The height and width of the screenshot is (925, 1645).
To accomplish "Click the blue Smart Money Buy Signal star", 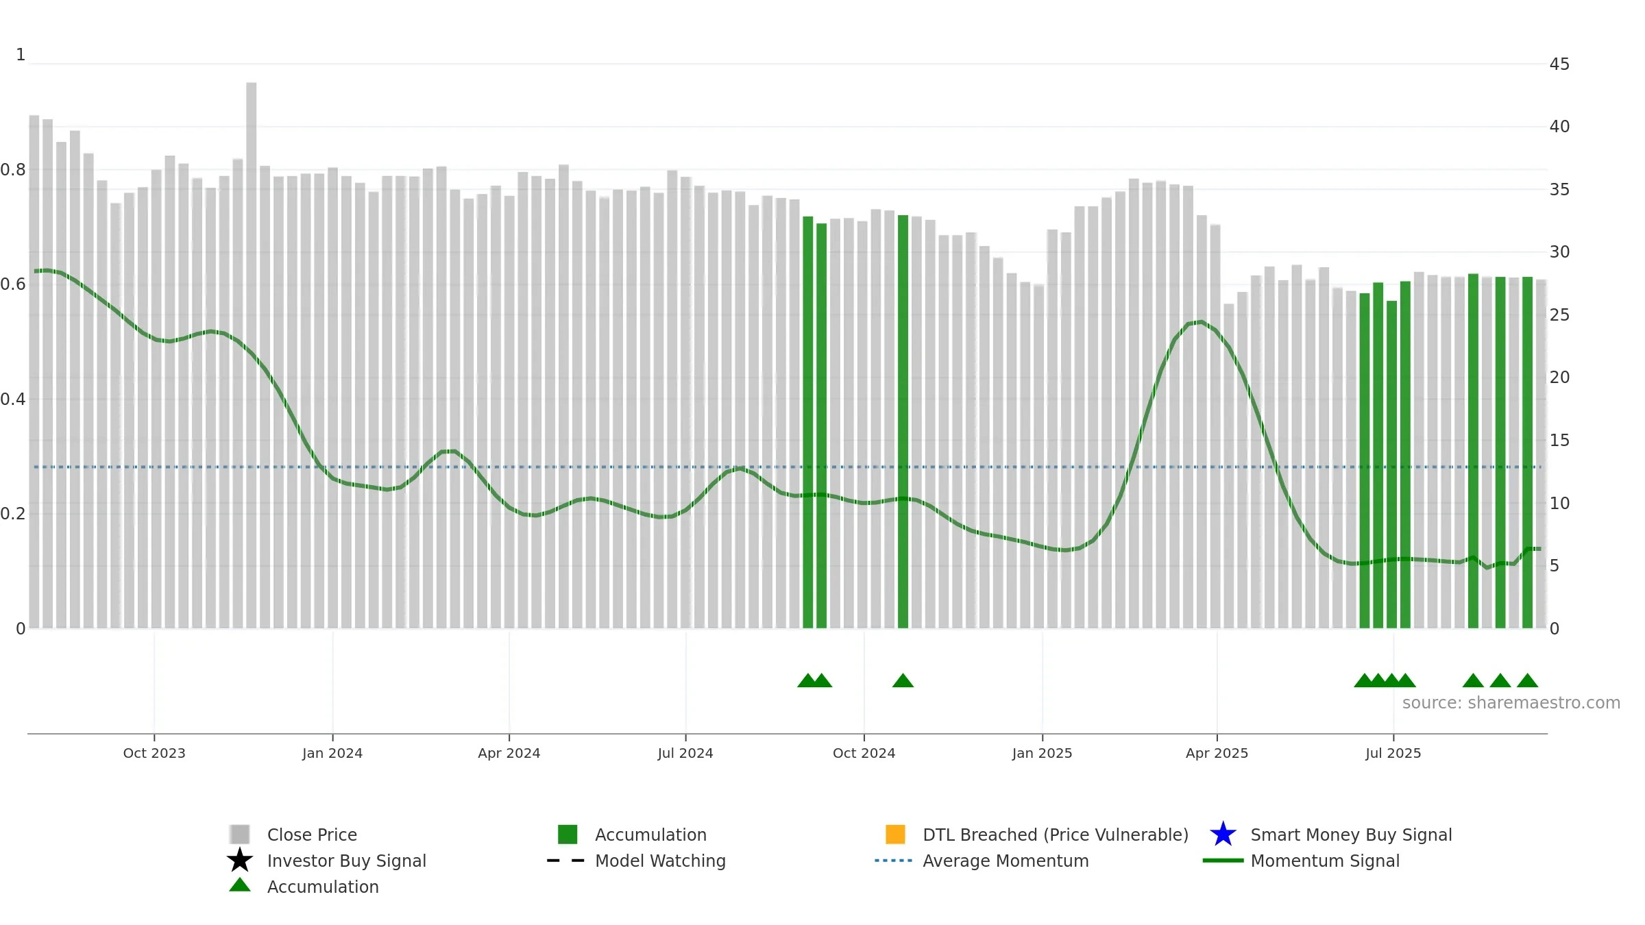I will pyautogui.click(x=1223, y=834).
